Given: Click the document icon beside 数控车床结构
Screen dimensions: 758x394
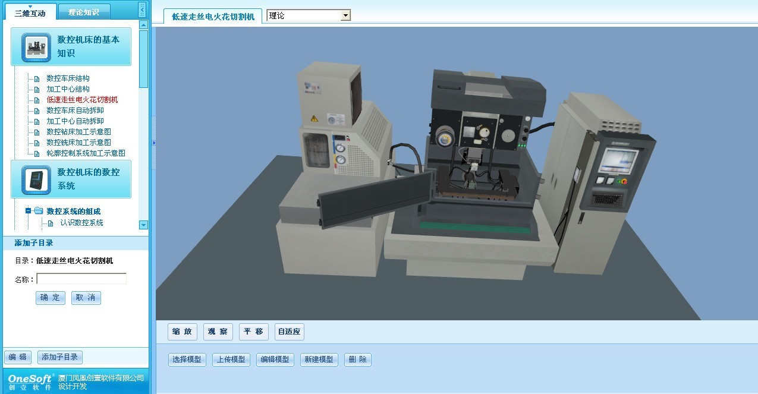Looking at the screenshot, I should (x=37, y=78).
